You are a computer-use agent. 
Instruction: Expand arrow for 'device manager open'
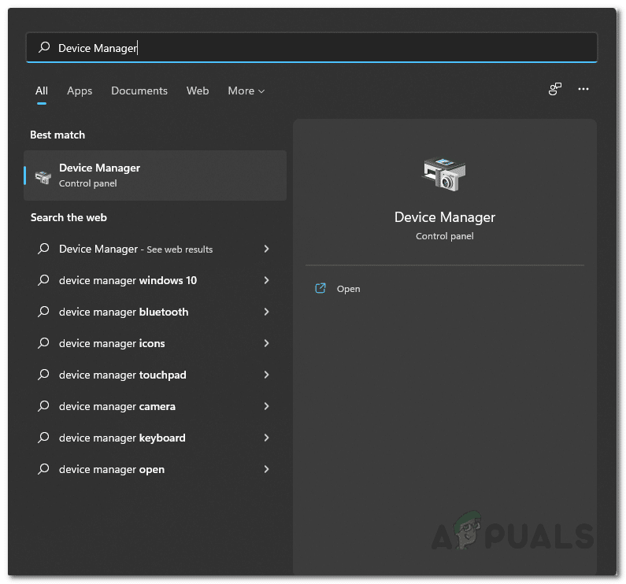coord(266,469)
